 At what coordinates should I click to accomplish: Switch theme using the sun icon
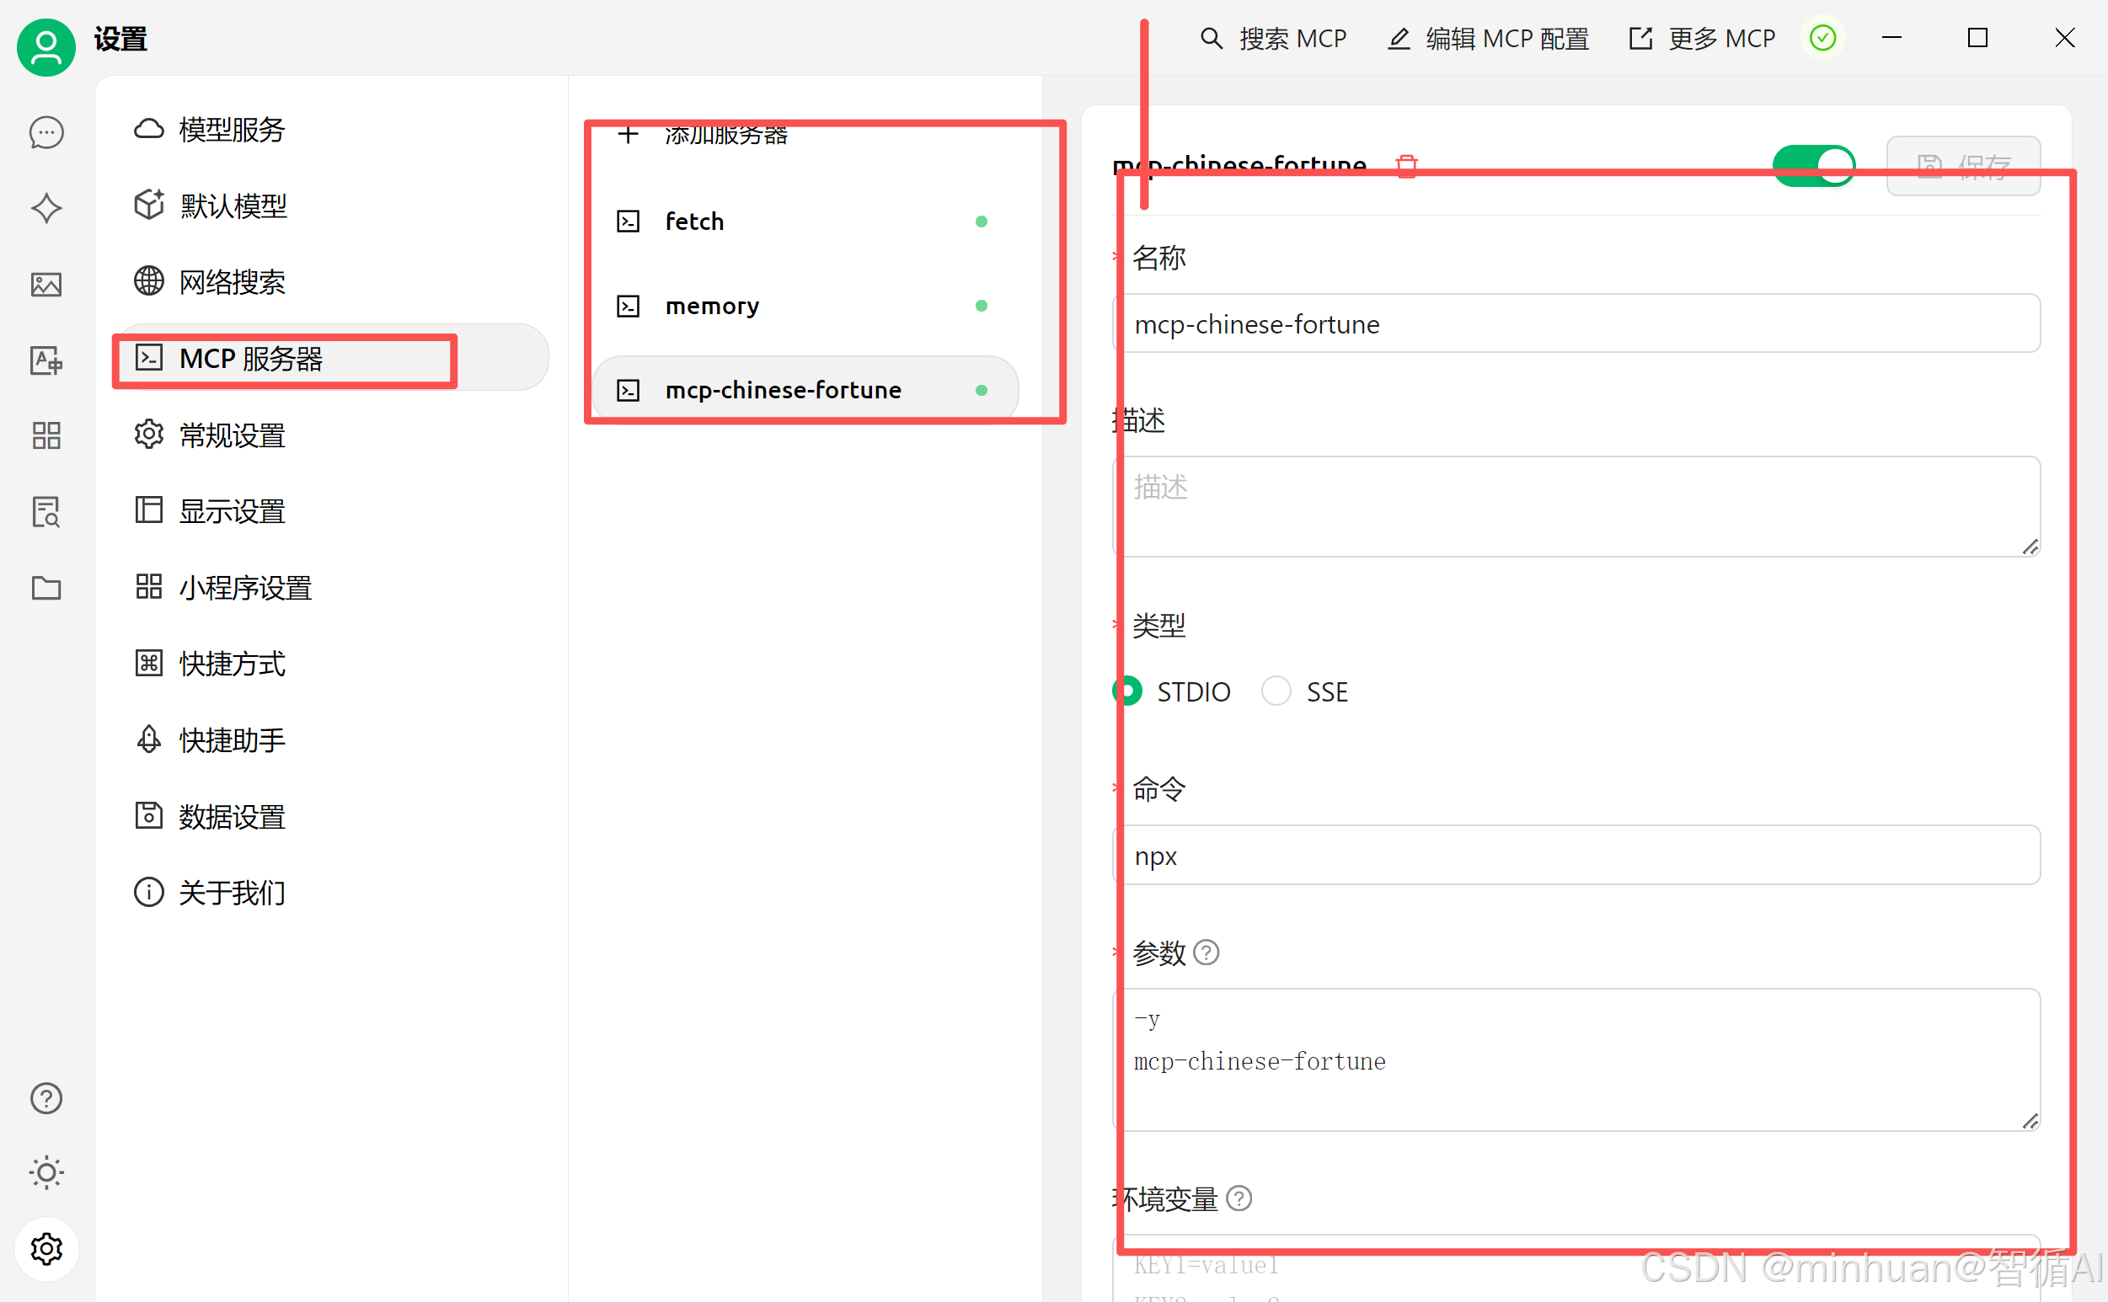[45, 1172]
